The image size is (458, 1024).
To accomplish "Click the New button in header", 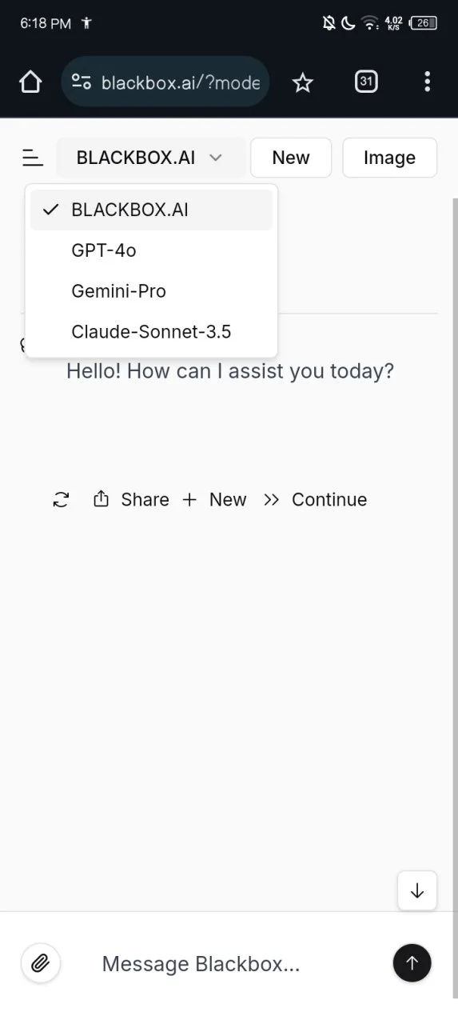I will click(x=291, y=158).
